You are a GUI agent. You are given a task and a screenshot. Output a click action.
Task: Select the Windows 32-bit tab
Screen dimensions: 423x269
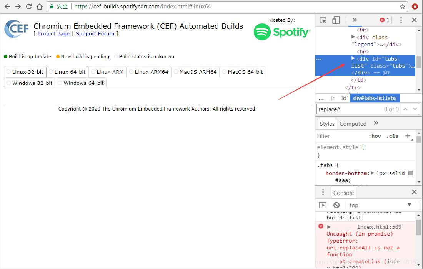click(x=29, y=83)
